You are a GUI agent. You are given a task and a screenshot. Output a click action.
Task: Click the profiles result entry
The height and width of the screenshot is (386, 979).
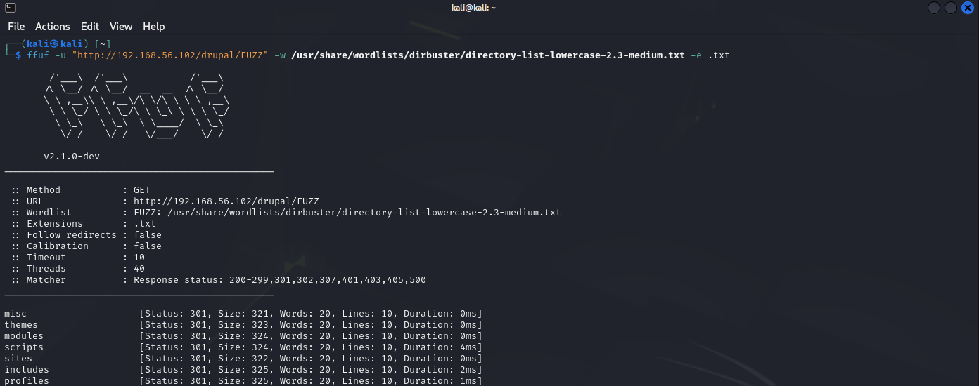click(27, 381)
